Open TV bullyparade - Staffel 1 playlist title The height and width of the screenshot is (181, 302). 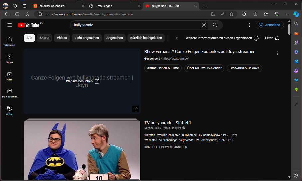coord(168,123)
